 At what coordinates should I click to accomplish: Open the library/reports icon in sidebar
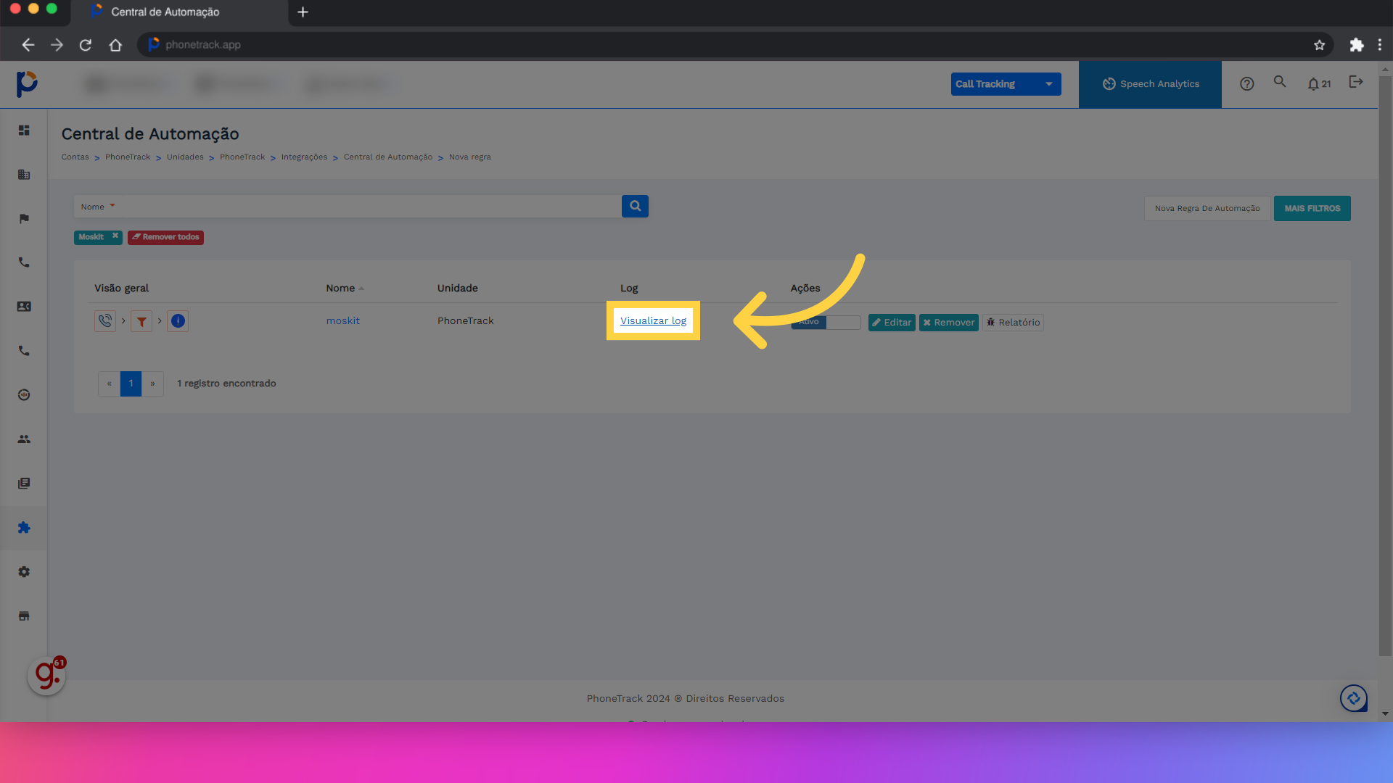(24, 484)
